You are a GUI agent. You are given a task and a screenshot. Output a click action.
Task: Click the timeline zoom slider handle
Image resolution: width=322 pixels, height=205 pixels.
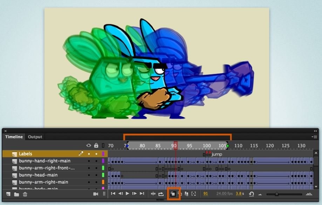276,194
